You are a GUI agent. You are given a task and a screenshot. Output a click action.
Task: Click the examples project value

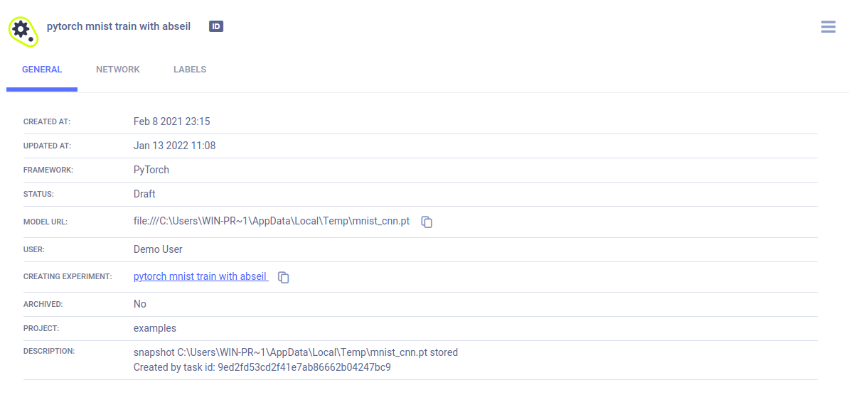[155, 328]
